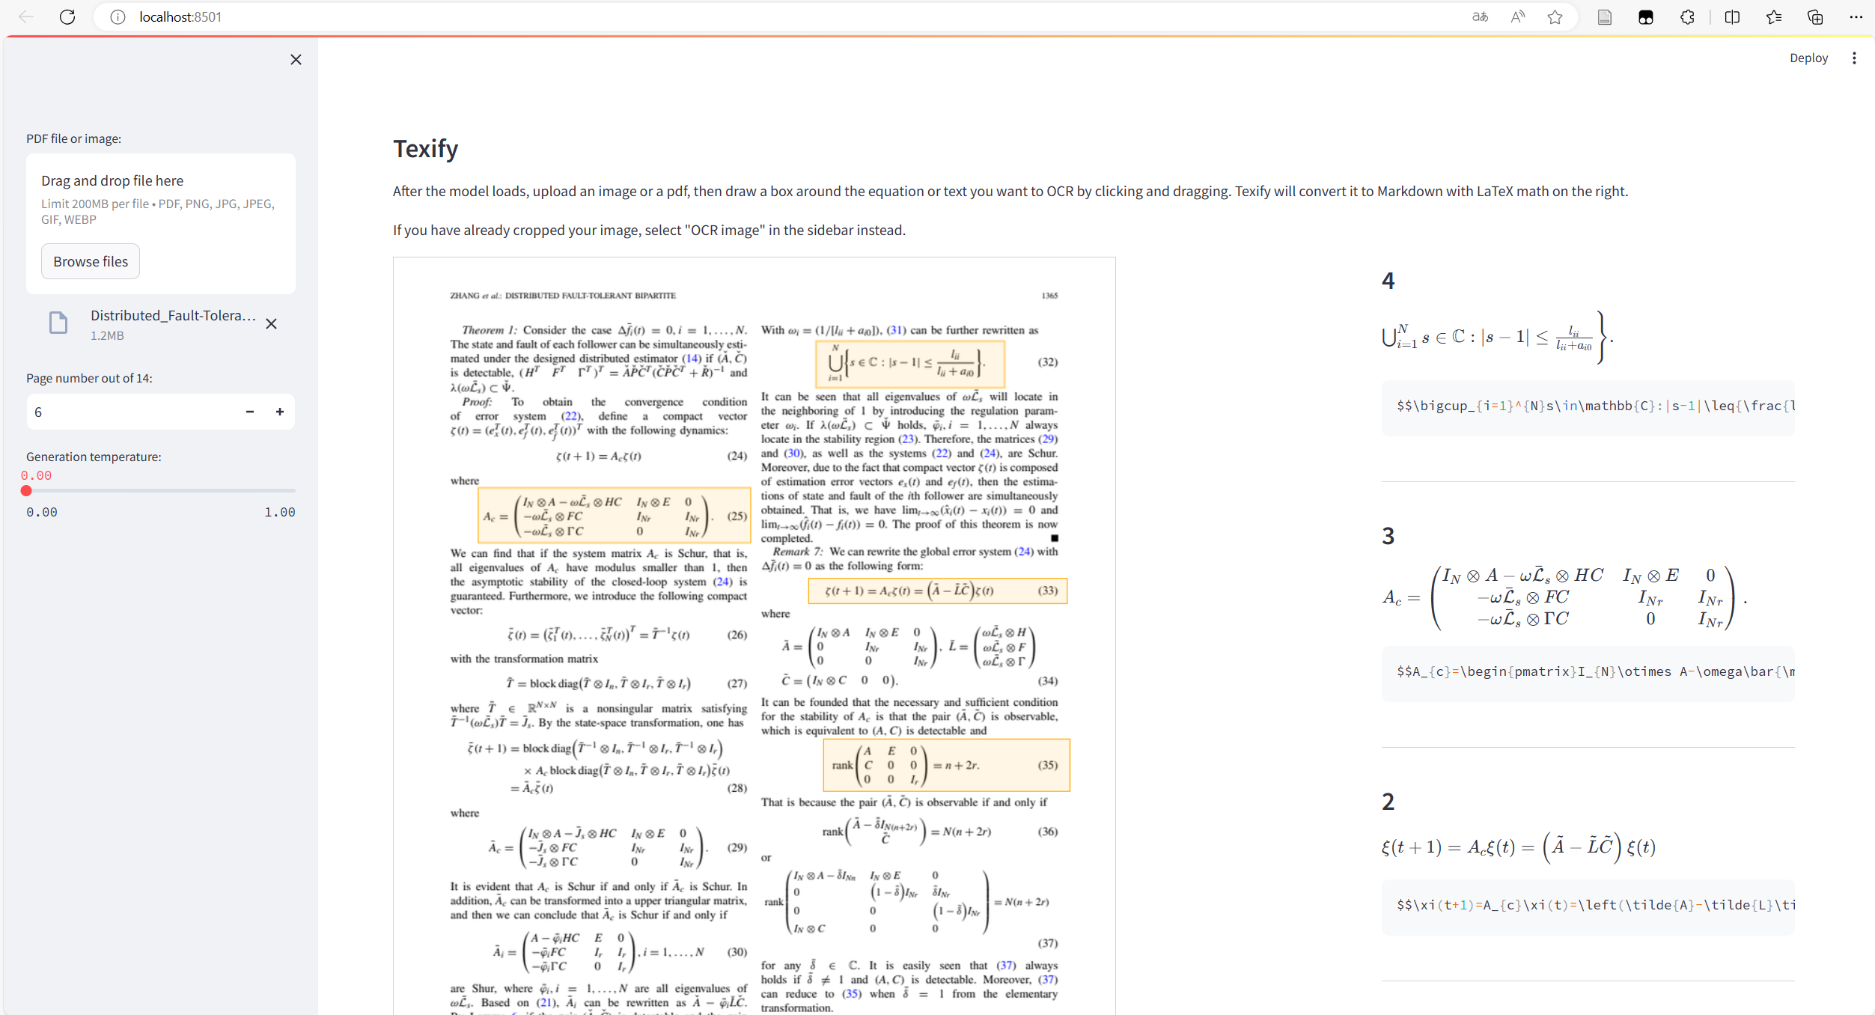Add page to browser favorites star
1875x1015 pixels.
[x=1555, y=16]
